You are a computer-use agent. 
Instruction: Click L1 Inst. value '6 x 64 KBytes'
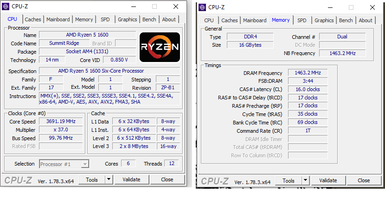pyautogui.click(x=134, y=130)
